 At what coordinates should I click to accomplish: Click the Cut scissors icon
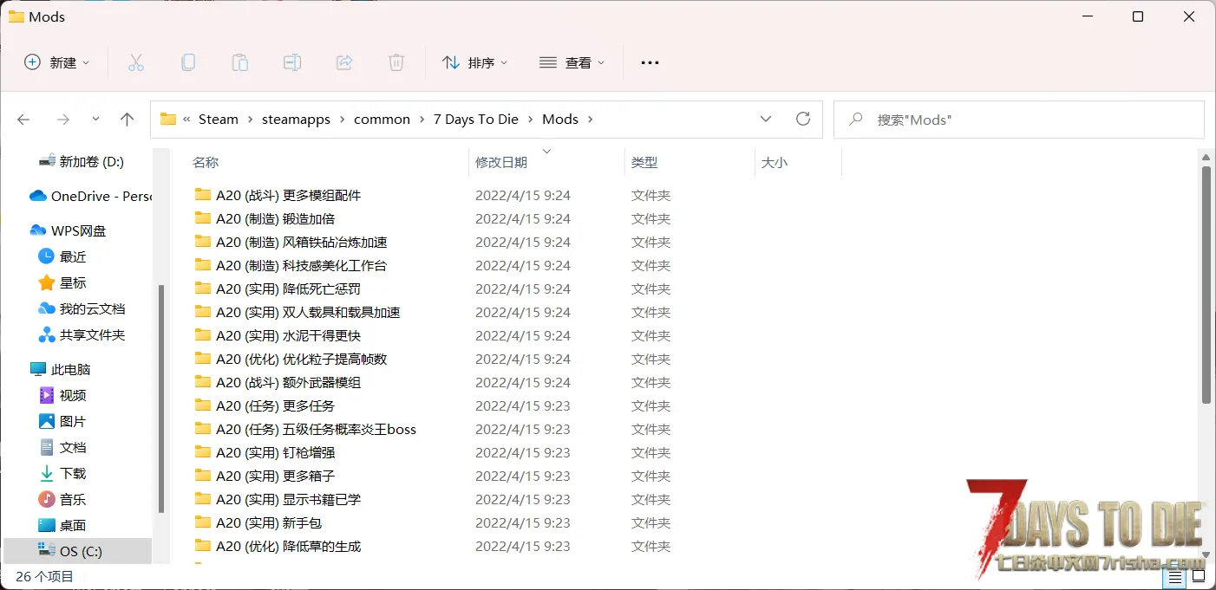[x=135, y=62]
